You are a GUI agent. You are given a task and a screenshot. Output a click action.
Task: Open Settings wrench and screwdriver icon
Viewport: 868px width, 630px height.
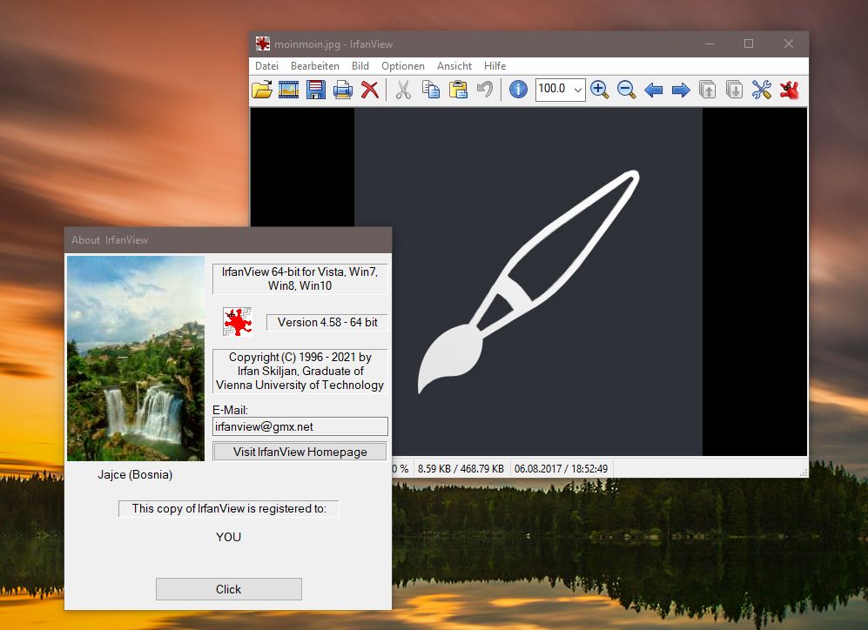click(762, 89)
